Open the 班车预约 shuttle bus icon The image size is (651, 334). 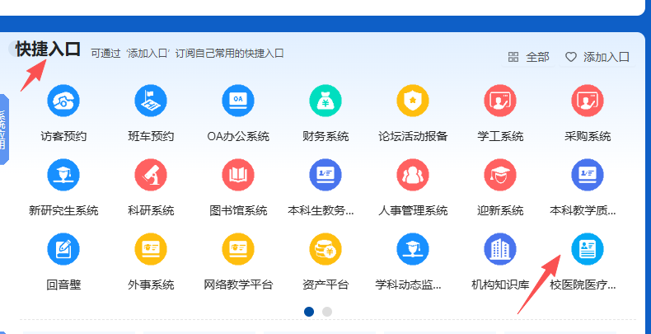151,101
